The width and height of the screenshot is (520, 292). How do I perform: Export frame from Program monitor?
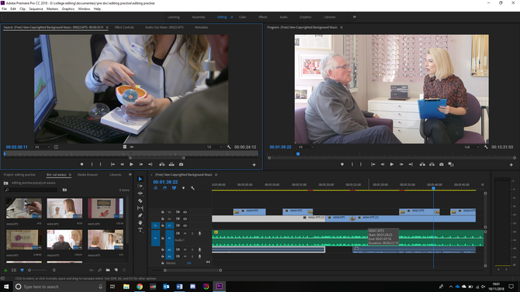point(442,164)
